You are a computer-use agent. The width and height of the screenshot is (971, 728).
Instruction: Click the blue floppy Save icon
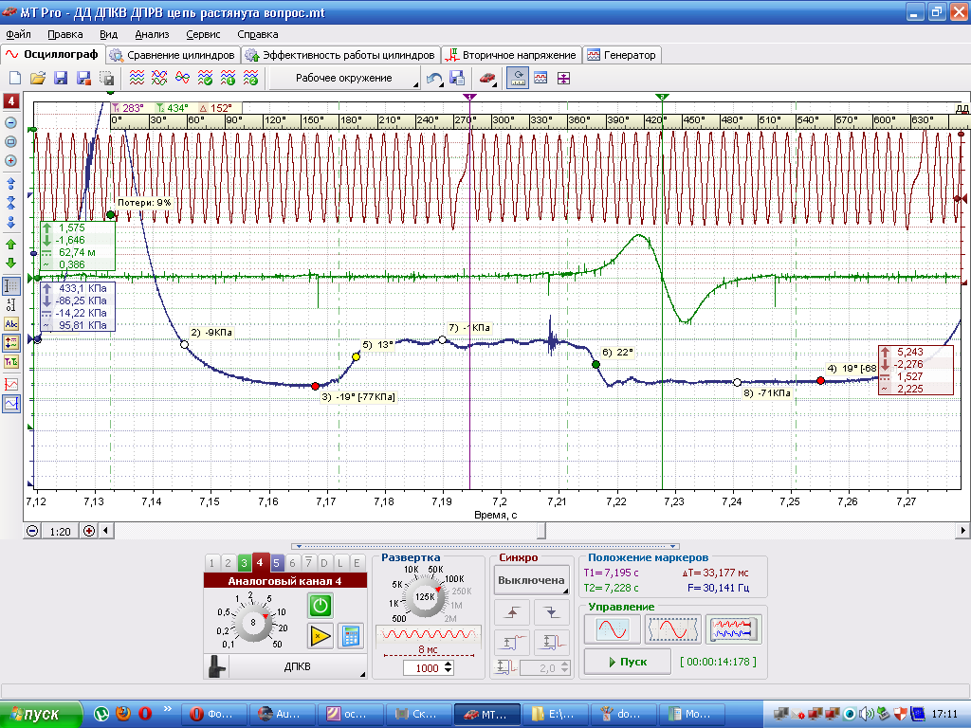61,78
